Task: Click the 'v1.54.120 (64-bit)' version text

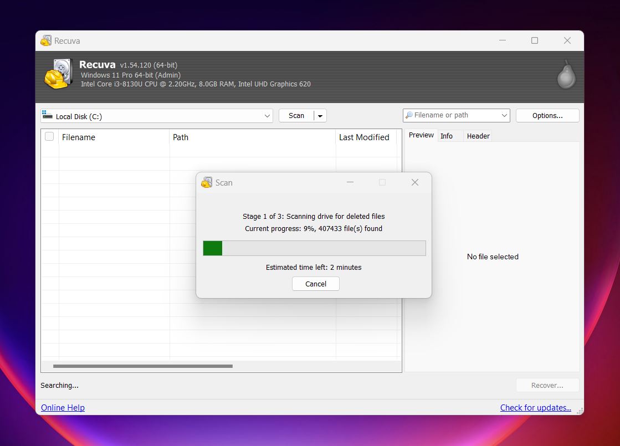Action: pyautogui.click(x=148, y=65)
